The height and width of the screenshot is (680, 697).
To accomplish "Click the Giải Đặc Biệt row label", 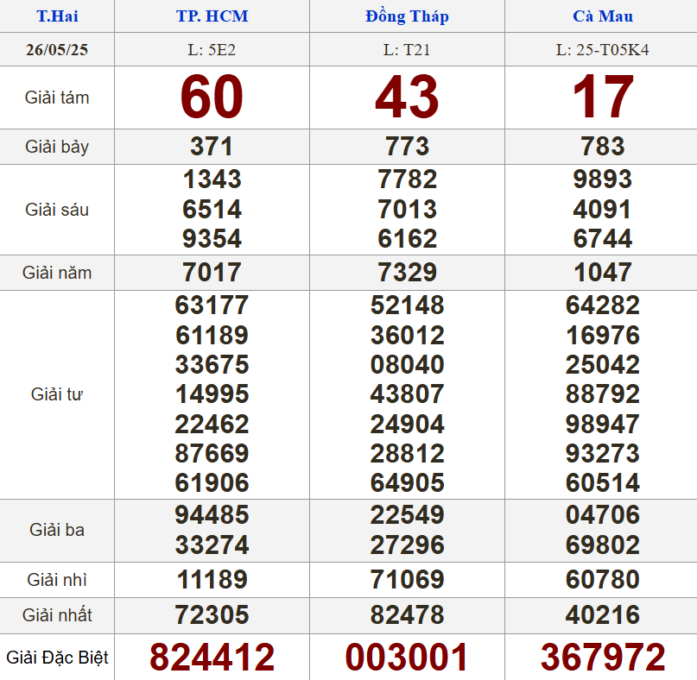I will pos(57,658).
